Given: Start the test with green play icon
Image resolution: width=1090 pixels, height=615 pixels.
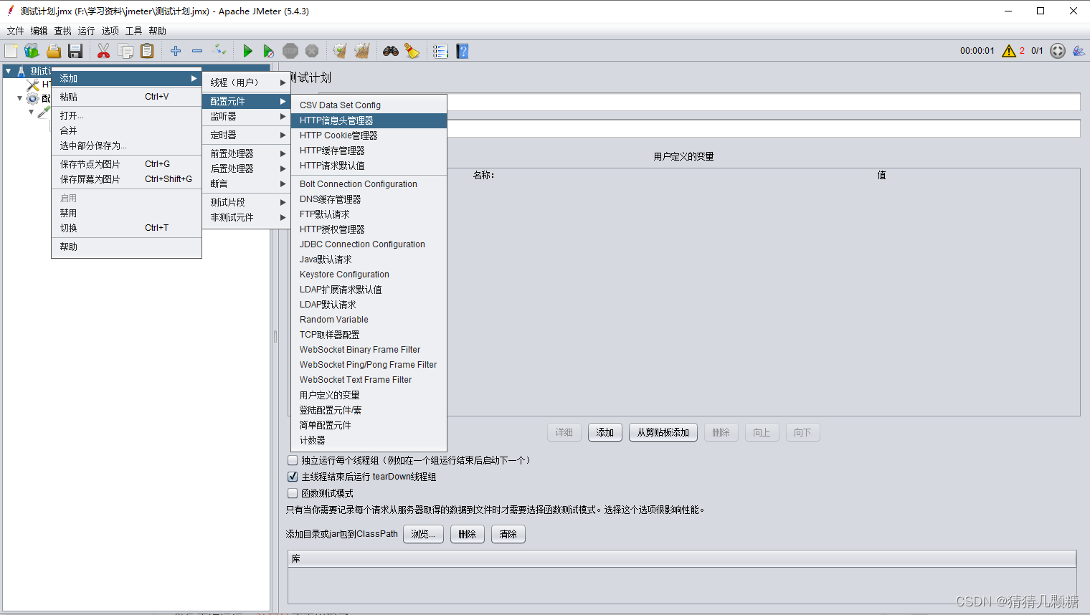Looking at the screenshot, I should tap(247, 51).
